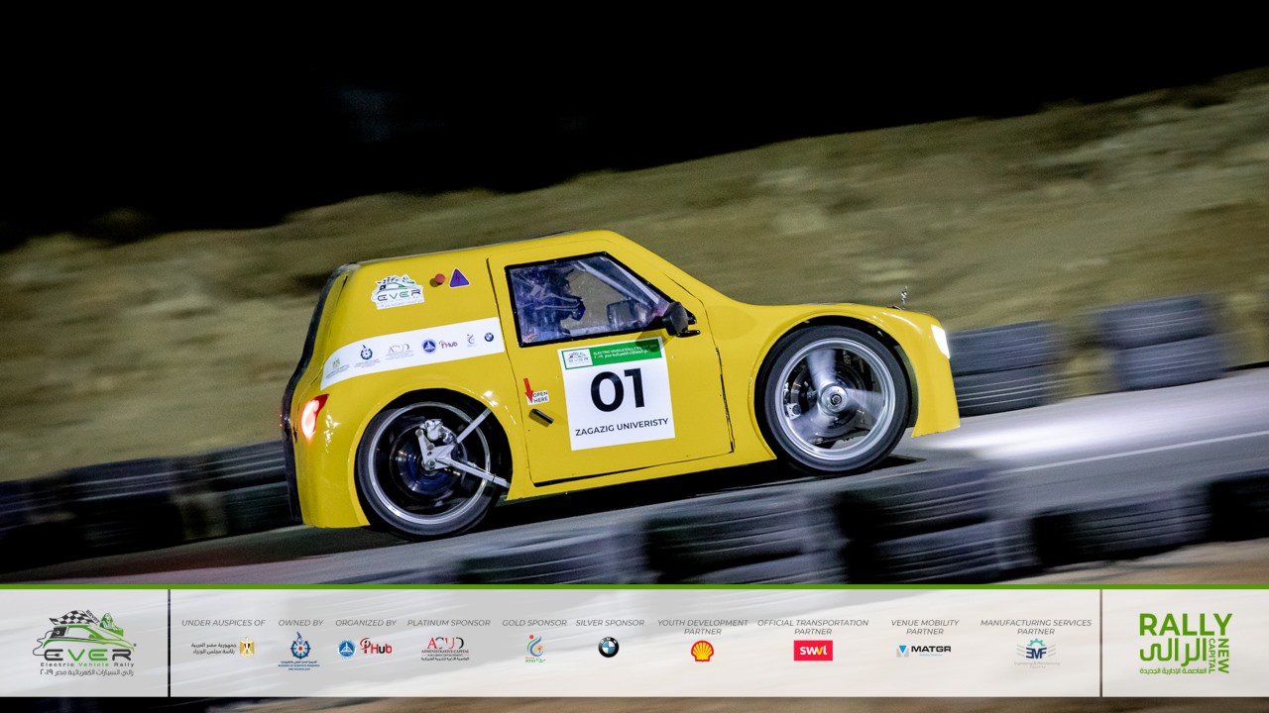1269x713 pixels.
Task: Click the "UNDER AUSPICES OF" heading
Action: coord(223,623)
